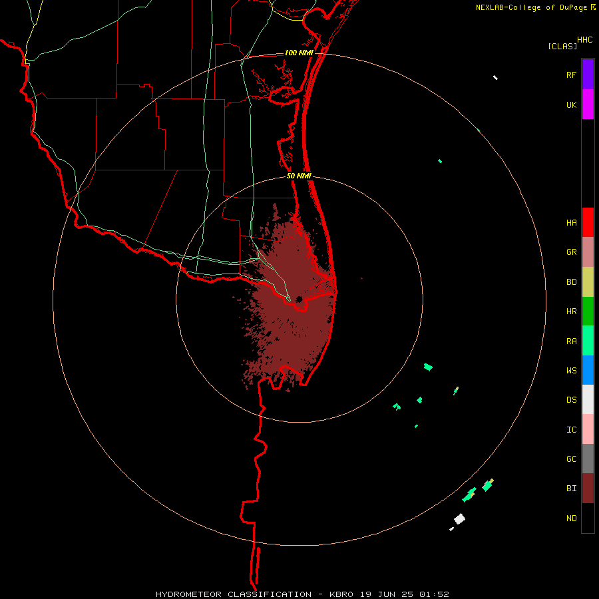The width and height of the screenshot is (599, 599).
Task: Click the IC light pink legend swatch
Action: click(588, 429)
